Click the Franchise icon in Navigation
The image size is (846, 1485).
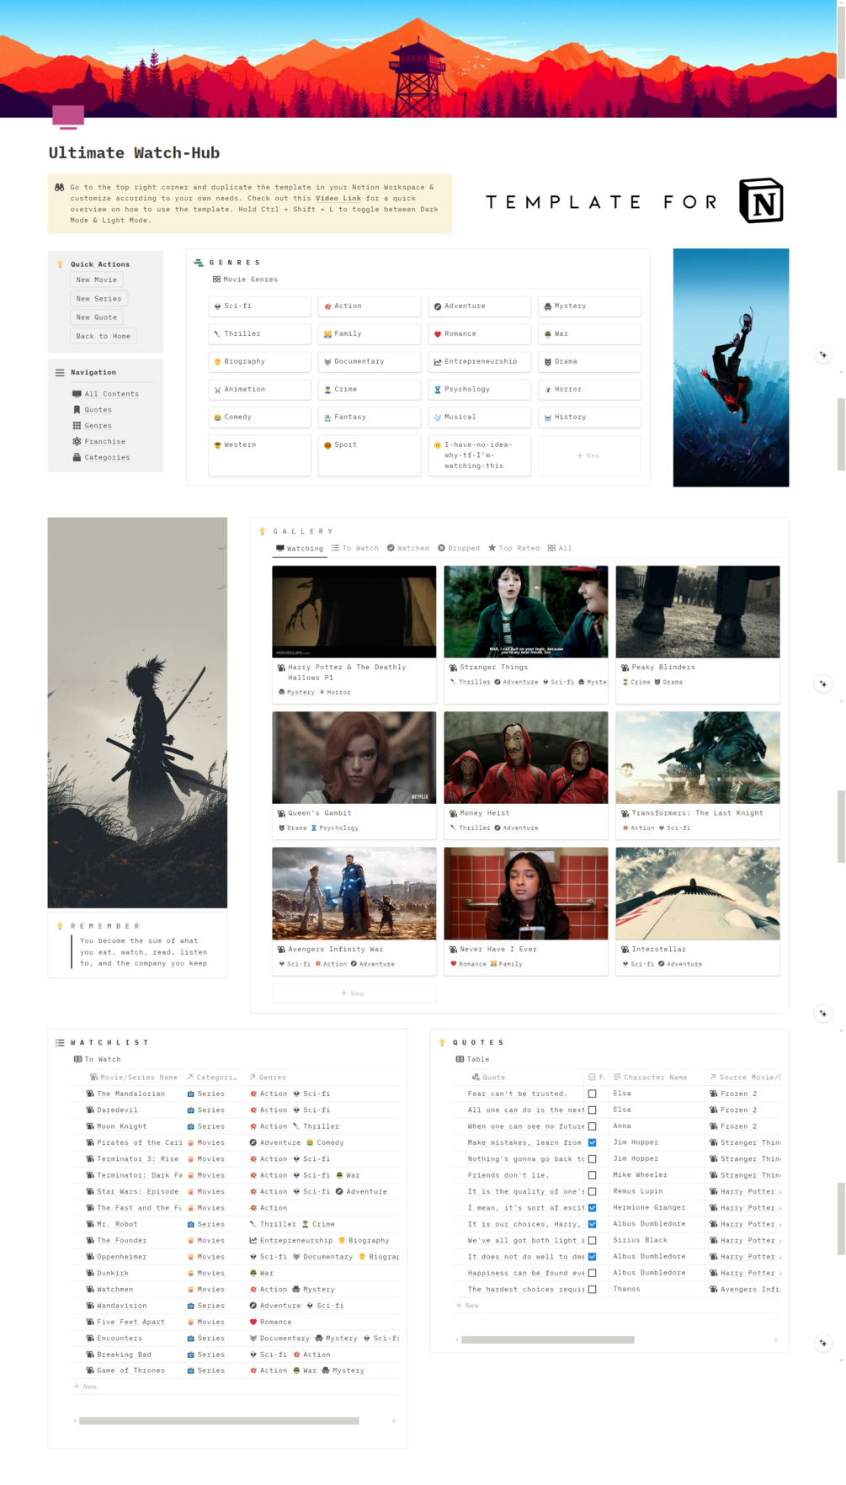[x=77, y=441]
